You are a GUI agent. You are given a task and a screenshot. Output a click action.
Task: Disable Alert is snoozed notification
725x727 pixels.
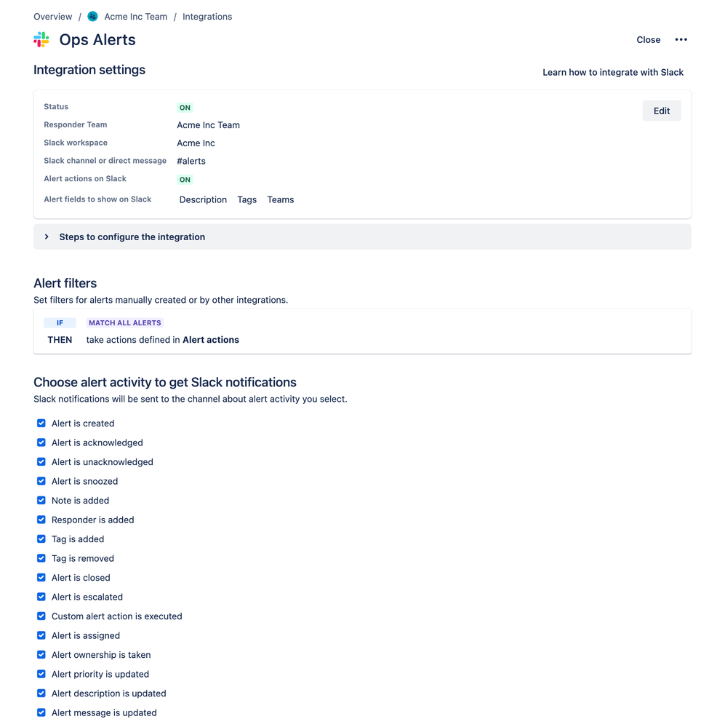click(41, 481)
